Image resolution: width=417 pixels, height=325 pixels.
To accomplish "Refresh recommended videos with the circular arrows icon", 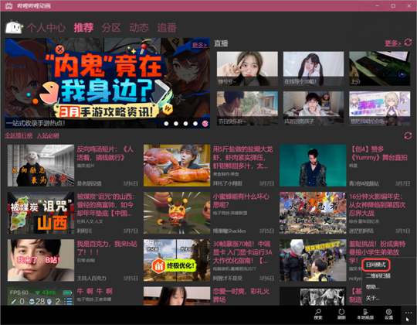I will click(408, 136).
